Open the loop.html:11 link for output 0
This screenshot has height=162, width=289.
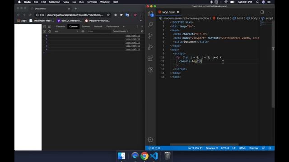click(133, 36)
